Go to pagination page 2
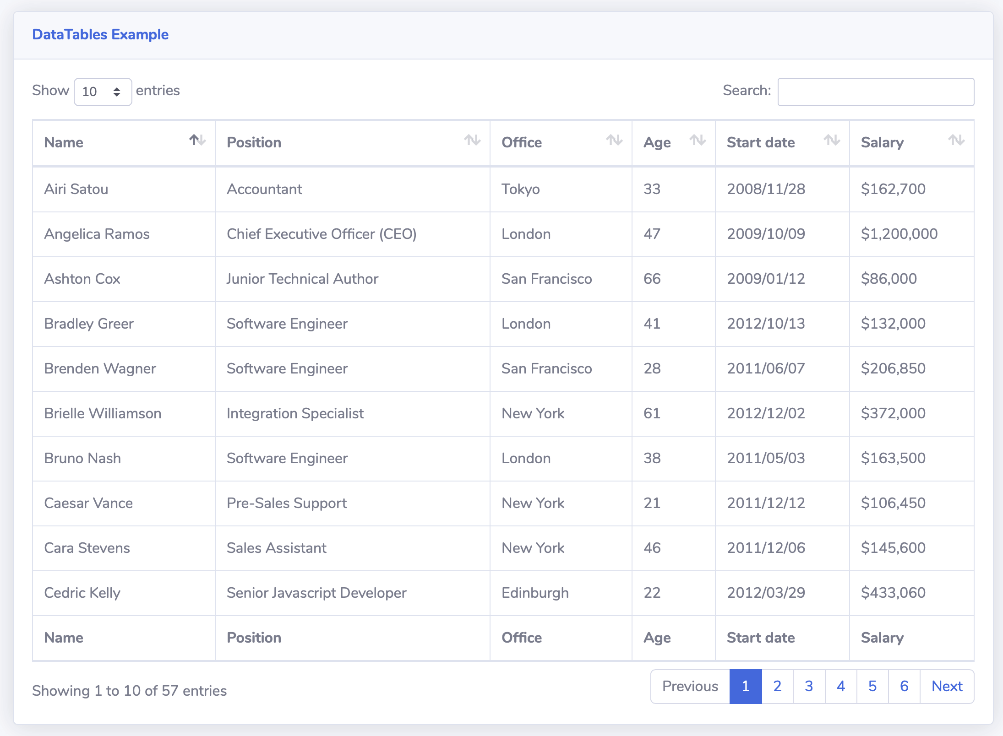The width and height of the screenshot is (1003, 736). pyautogui.click(x=777, y=686)
